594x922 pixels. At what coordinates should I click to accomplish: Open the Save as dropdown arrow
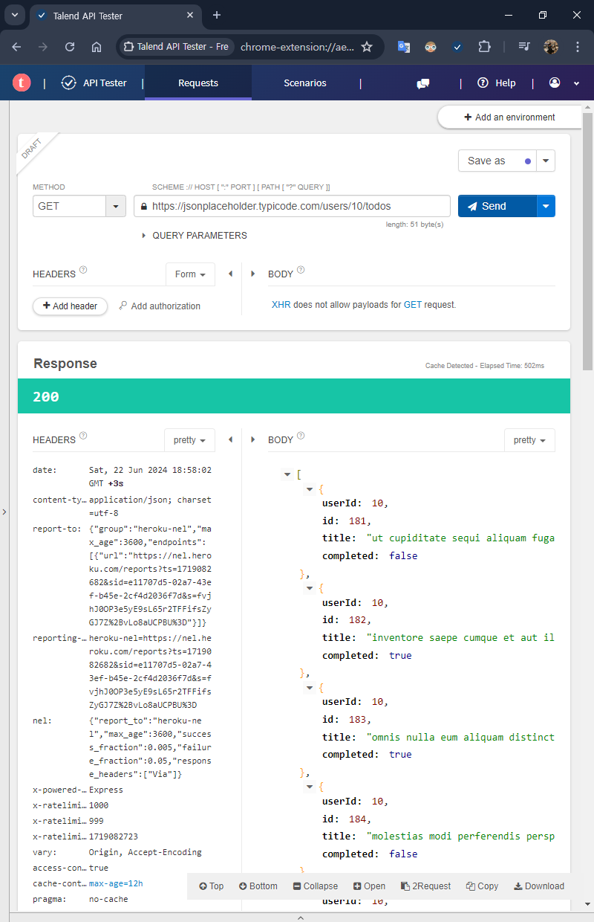(x=546, y=161)
